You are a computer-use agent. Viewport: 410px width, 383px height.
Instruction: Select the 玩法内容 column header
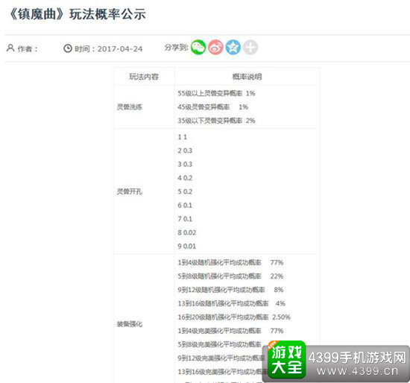(144, 77)
